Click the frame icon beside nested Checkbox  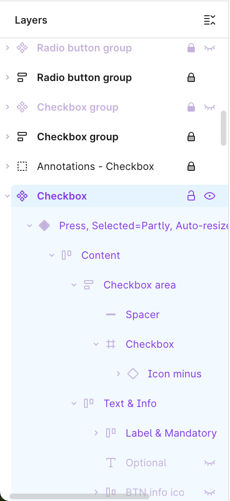tap(111, 344)
